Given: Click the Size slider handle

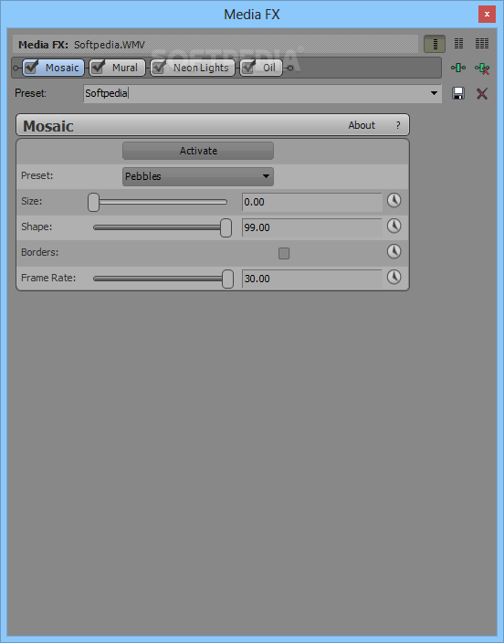Looking at the screenshot, I should 93,202.
